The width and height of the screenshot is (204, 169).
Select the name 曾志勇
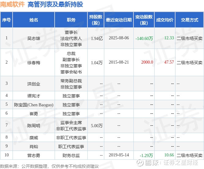pos(33,155)
